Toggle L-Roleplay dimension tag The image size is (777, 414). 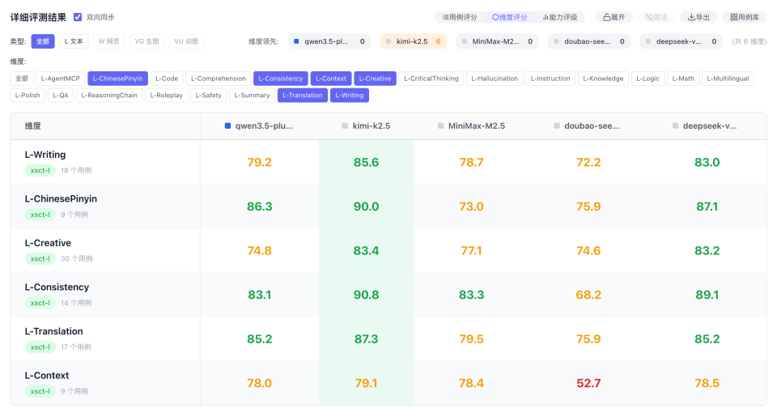tap(167, 95)
